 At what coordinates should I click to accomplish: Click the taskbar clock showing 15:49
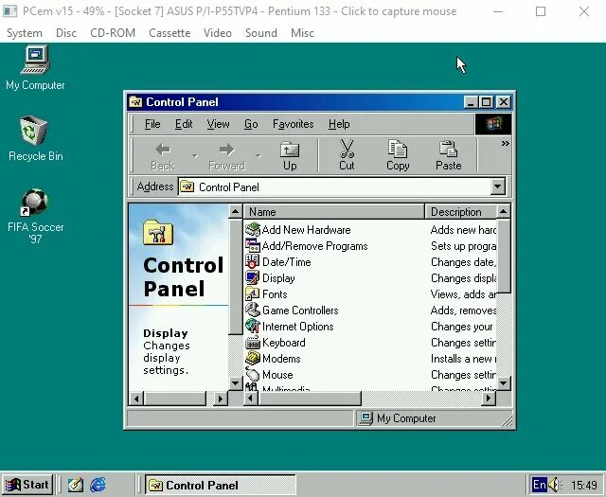point(584,485)
